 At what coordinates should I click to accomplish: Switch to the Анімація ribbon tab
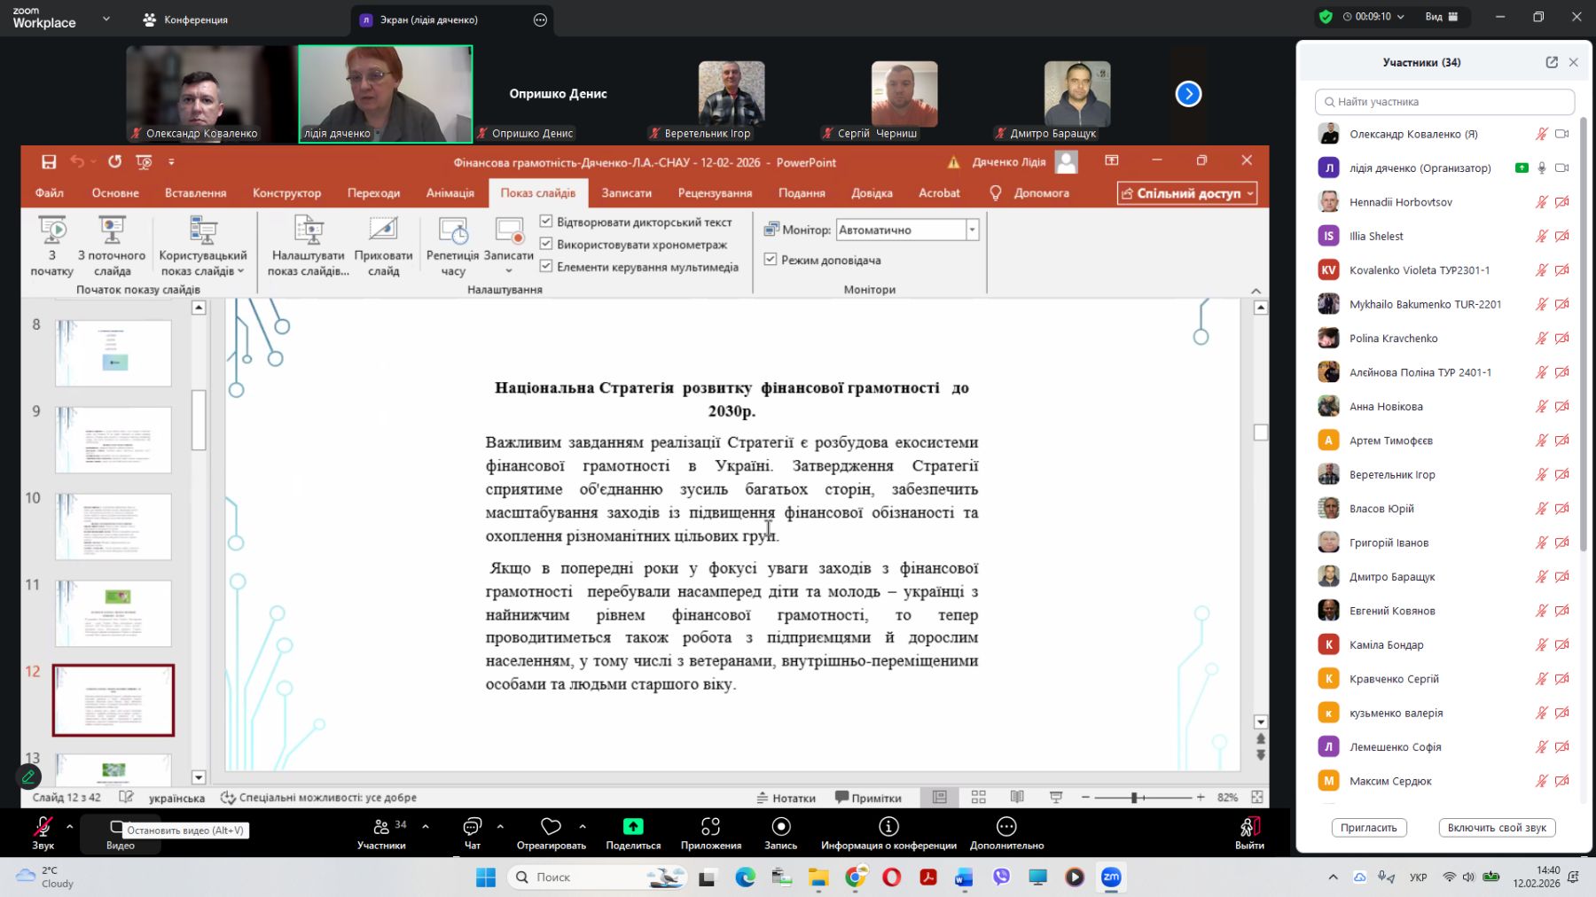point(450,193)
